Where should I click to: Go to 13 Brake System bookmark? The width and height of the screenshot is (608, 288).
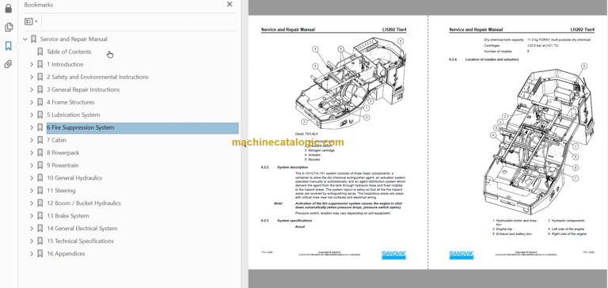68,215
